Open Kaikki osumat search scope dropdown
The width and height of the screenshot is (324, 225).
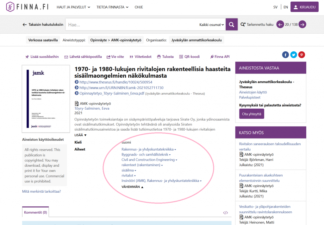pos(212,25)
